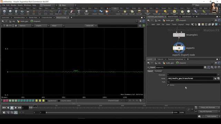
Task: Add a Distant Light from the shelf
Action: (165, 12)
